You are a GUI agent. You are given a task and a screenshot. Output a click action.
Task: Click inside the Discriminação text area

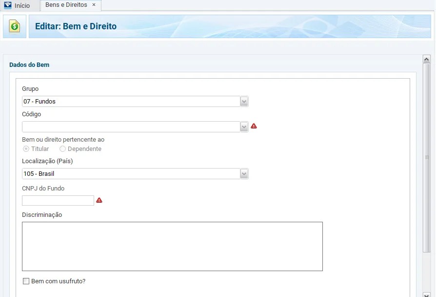[172, 246]
